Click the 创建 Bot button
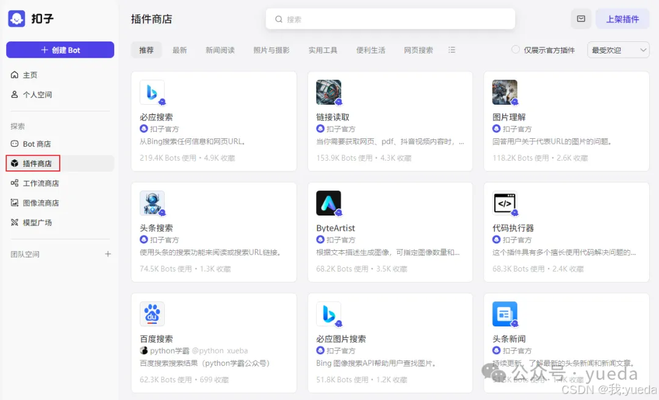Screen dimensions: 659x400 [60, 49]
